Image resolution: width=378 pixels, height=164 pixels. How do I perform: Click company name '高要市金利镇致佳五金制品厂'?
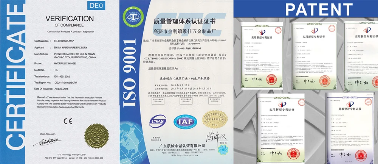[184, 31]
